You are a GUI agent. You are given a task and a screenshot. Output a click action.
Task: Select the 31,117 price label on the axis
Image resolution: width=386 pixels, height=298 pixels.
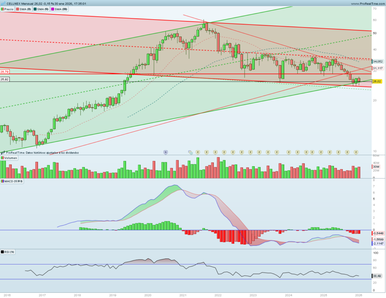pyautogui.click(x=378, y=68)
